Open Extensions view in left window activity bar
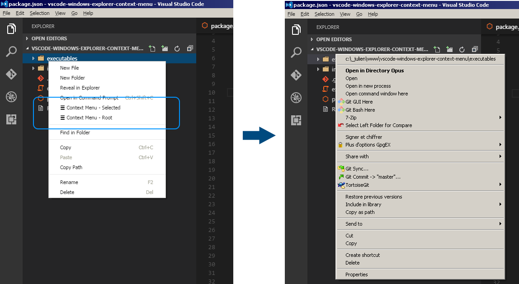This screenshot has width=519, height=284. point(11,119)
